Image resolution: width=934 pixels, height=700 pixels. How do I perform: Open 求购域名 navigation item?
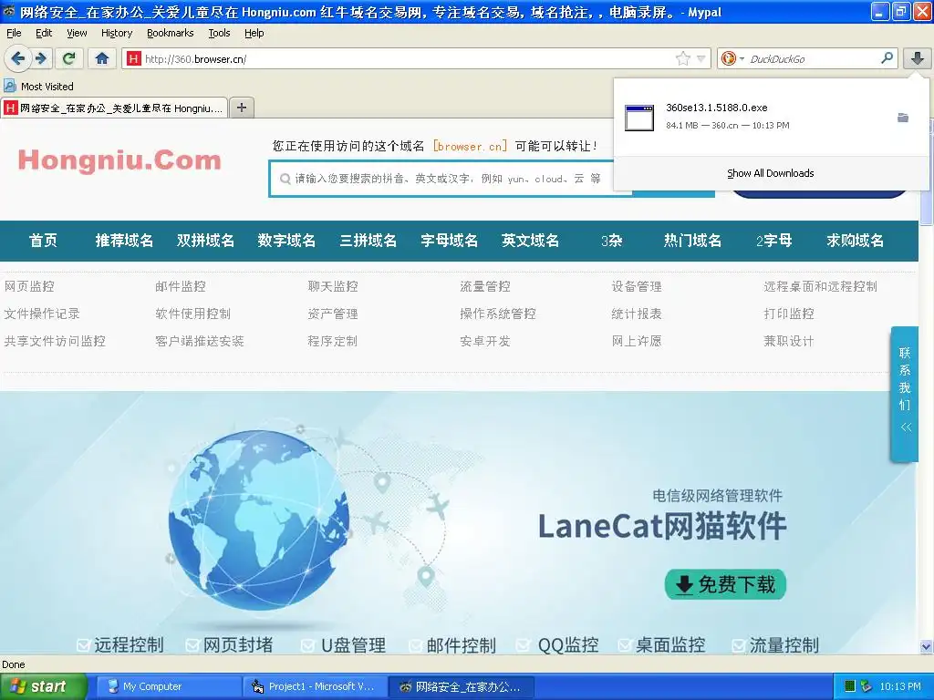(x=855, y=241)
